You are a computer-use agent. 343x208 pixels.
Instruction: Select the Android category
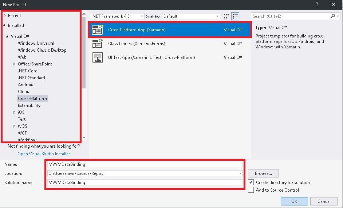(25, 85)
